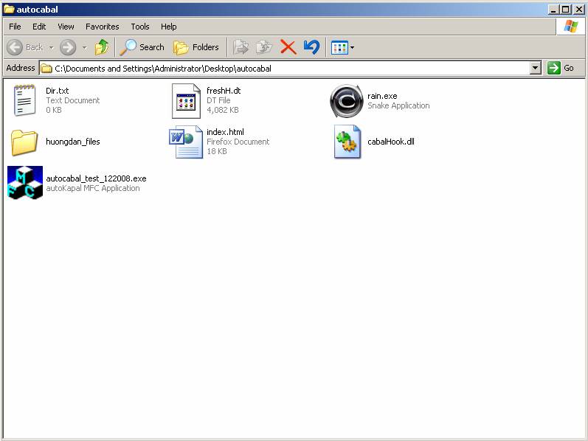
Task: Expand the Address bar dropdown list
Action: [536, 69]
